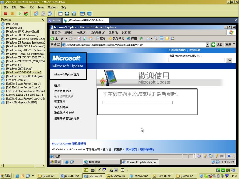Open the snapshot manager icon in the VMware toolbar

coord(50,13)
